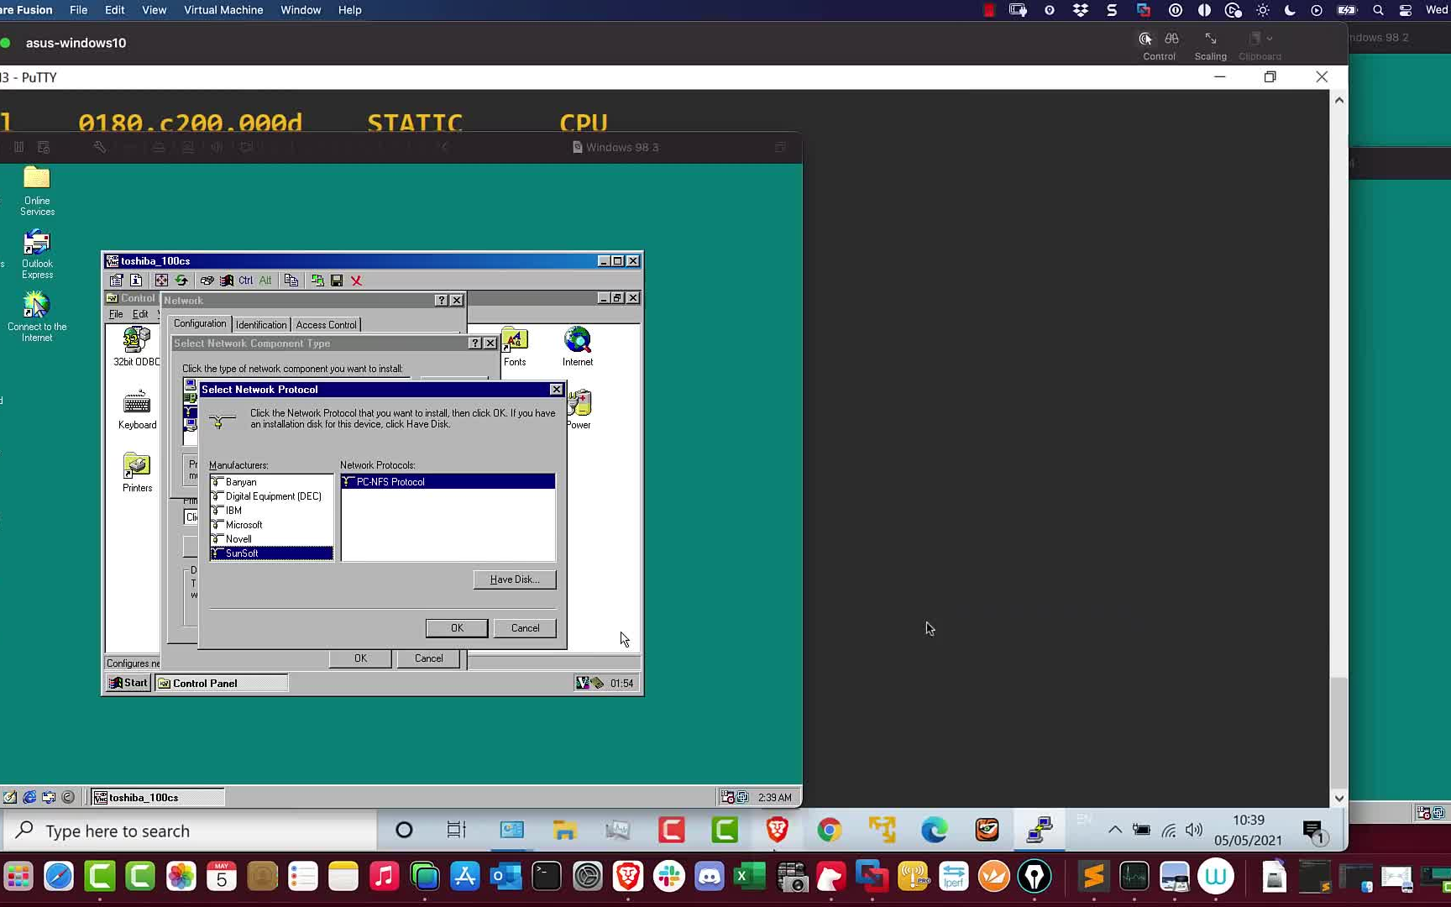Open Windows notification center
1451x907 pixels.
(x=1313, y=831)
